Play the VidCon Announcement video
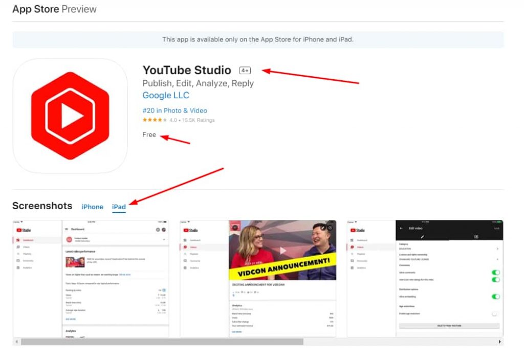 (x=283, y=251)
